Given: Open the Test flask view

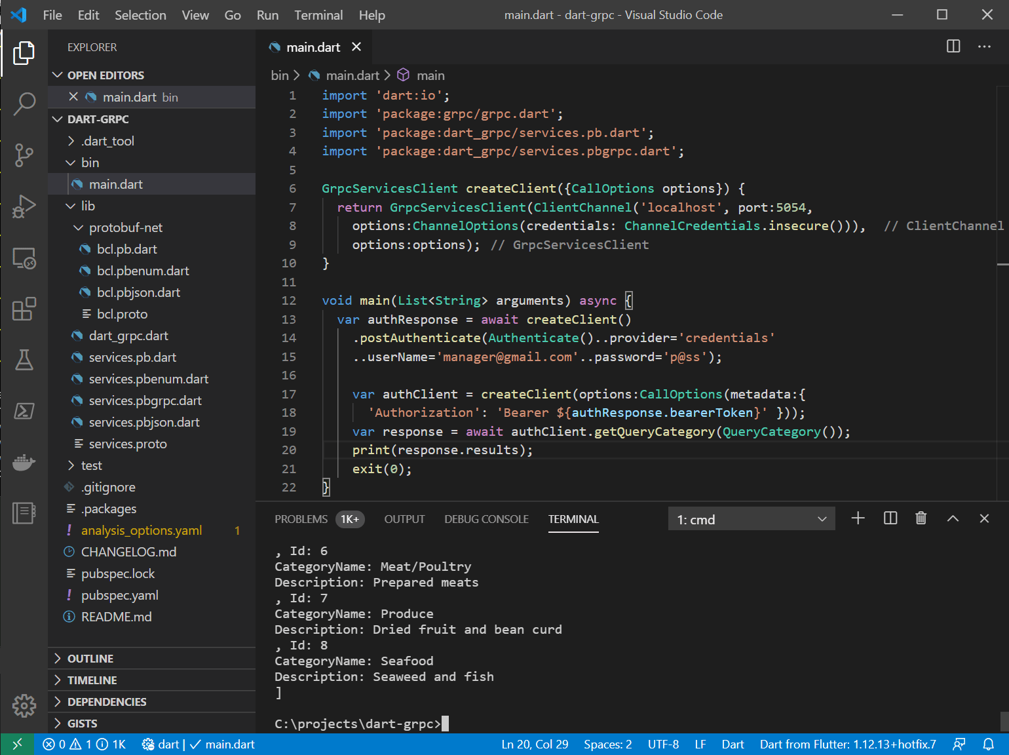Looking at the screenshot, I should pos(24,360).
